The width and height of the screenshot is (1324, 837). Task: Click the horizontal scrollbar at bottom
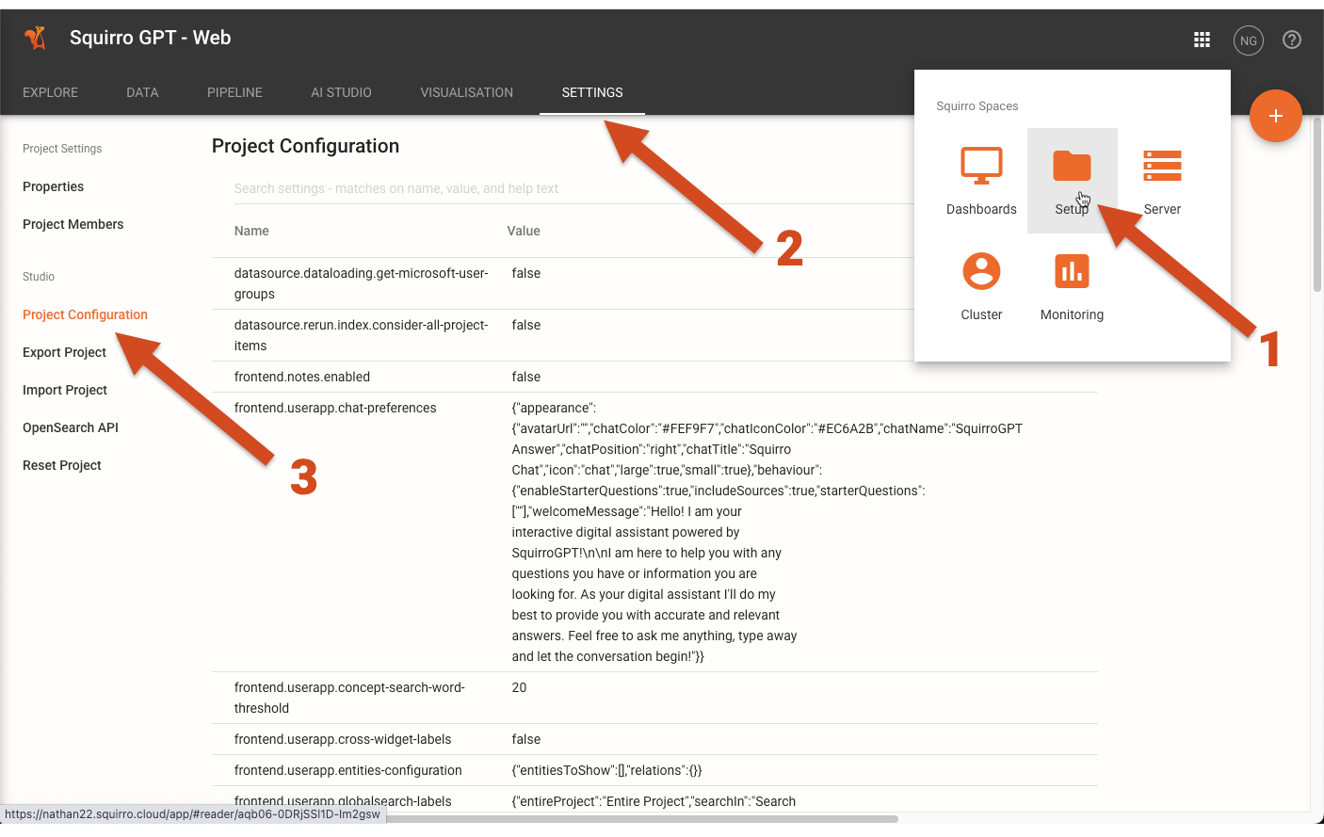pyautogui.click(x=640, y=819)
